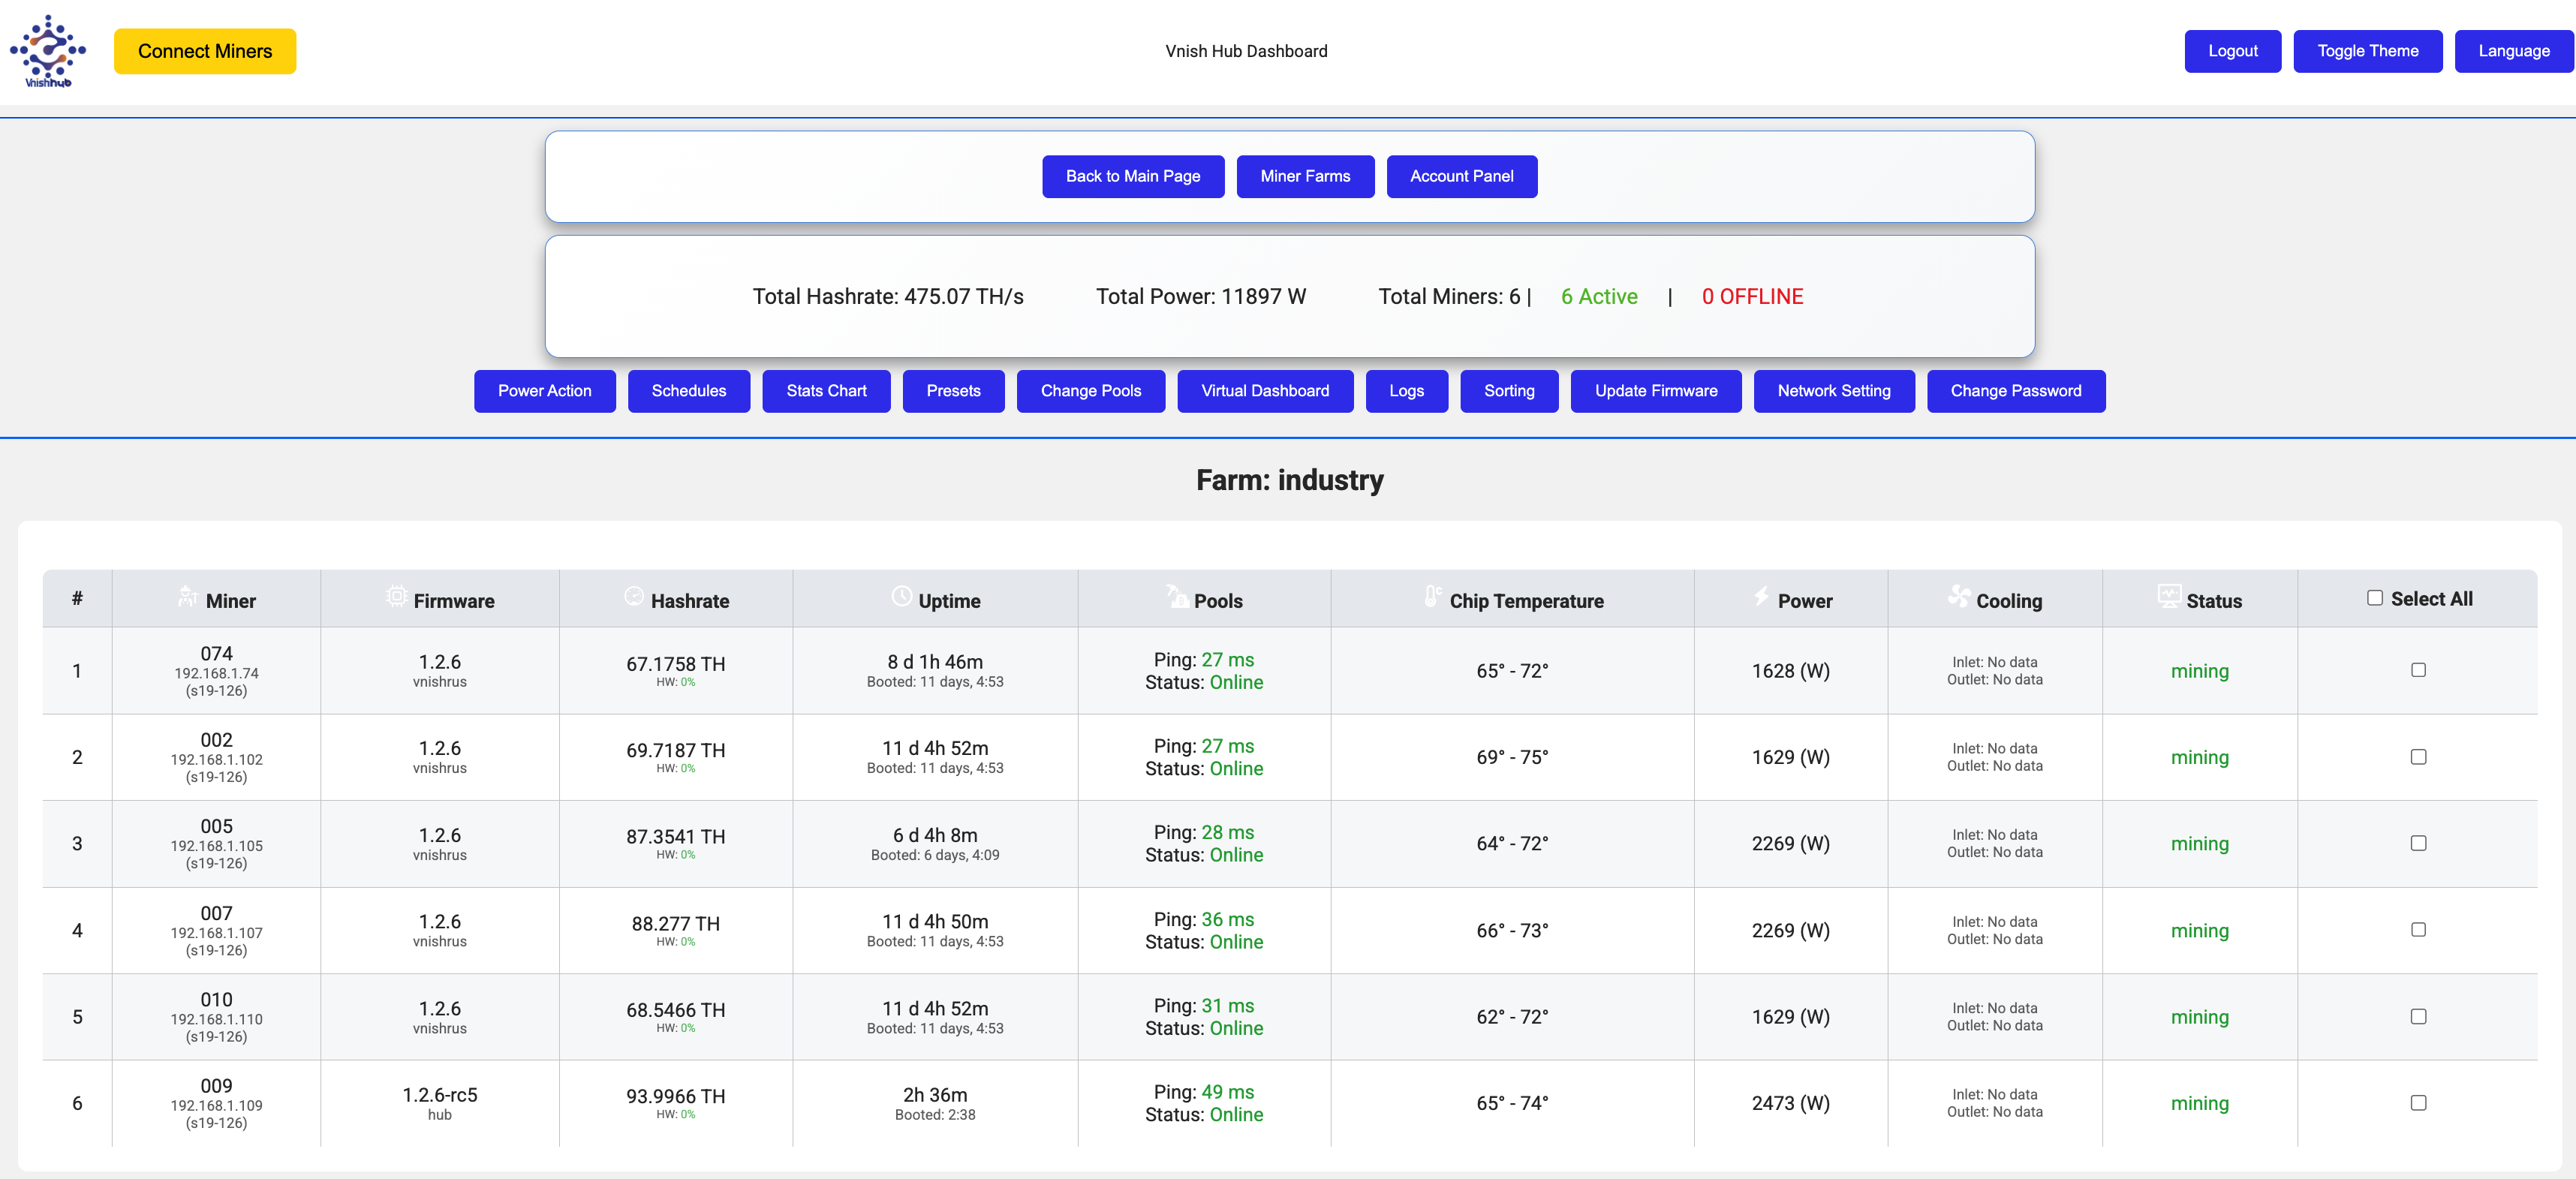
Task: Open the Account Panel
Action: [1461, 176]
